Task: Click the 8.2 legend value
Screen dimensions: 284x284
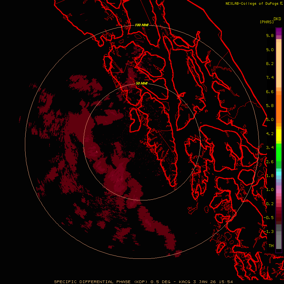Action: click(270, 63)
